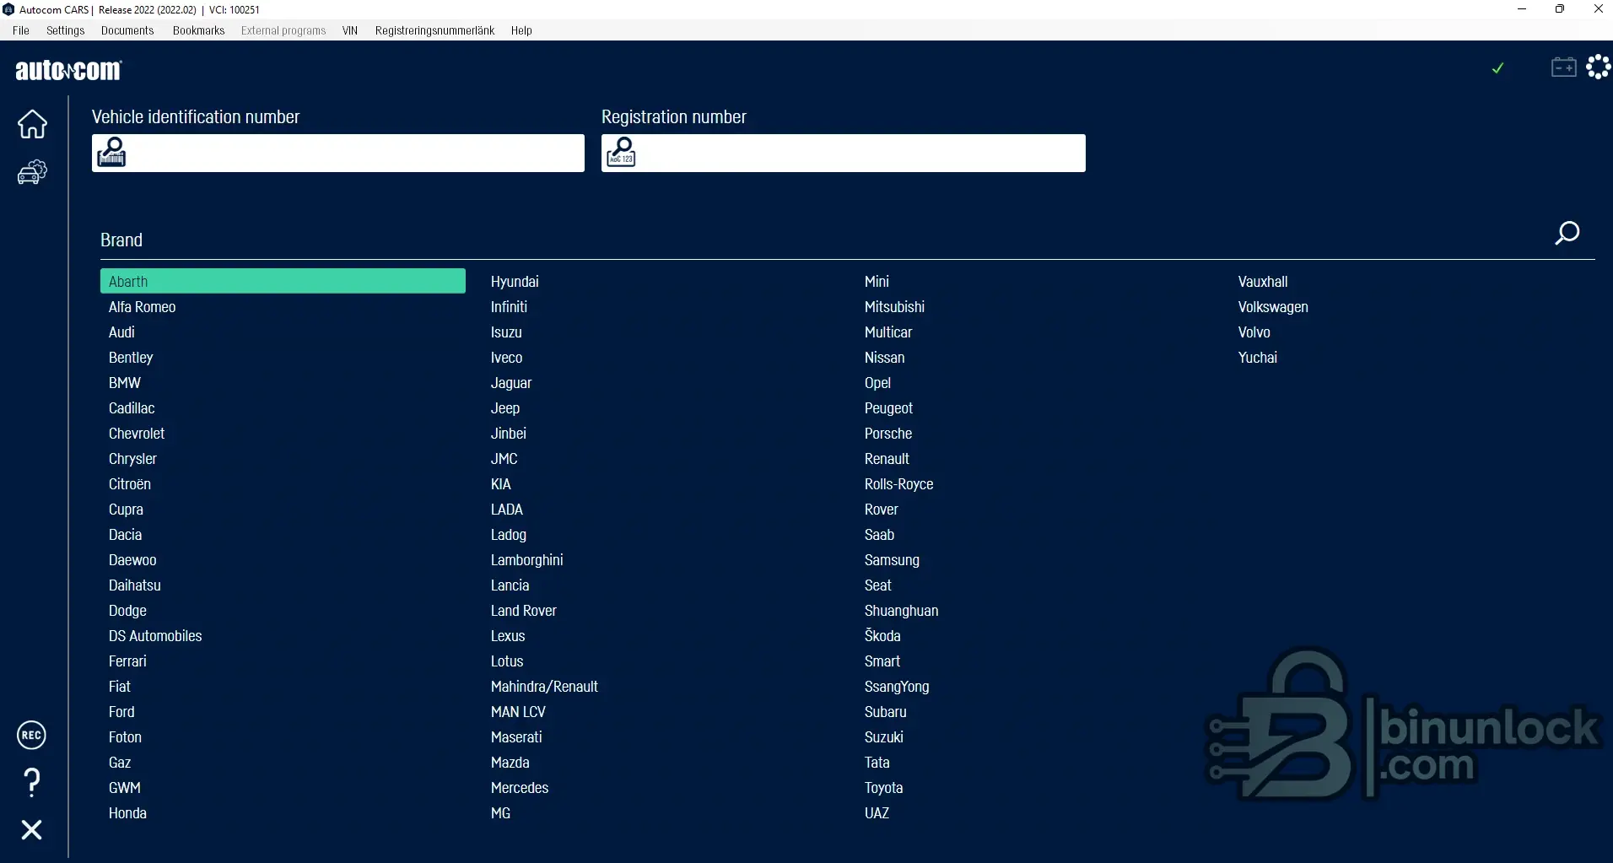Image resolution: width=1613 pixels, height=863 pixels.
Task: Open the Settings menu
Action: tap(65, 30)
